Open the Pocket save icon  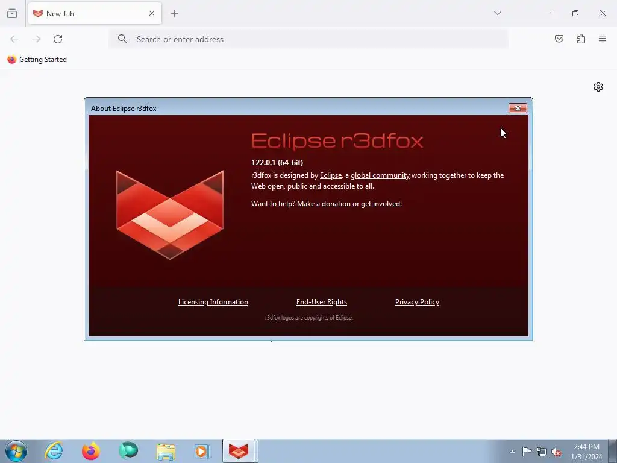click(x=559, y=39)
